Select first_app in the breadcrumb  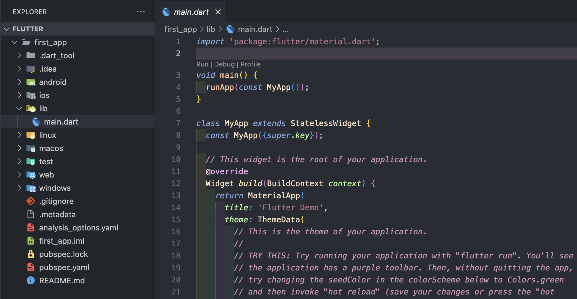click(x=180, y=29)
